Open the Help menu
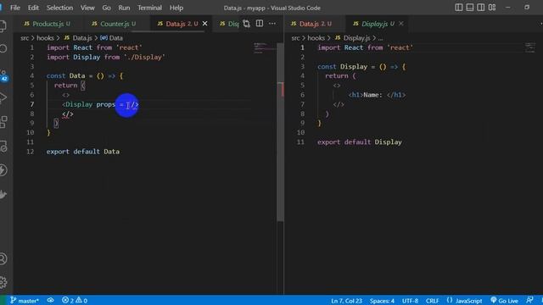This screenshot has width=543, height=305. click(x=176, y=8)
